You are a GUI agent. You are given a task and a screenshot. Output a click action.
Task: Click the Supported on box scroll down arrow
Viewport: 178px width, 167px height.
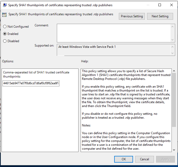pos(173,53)
